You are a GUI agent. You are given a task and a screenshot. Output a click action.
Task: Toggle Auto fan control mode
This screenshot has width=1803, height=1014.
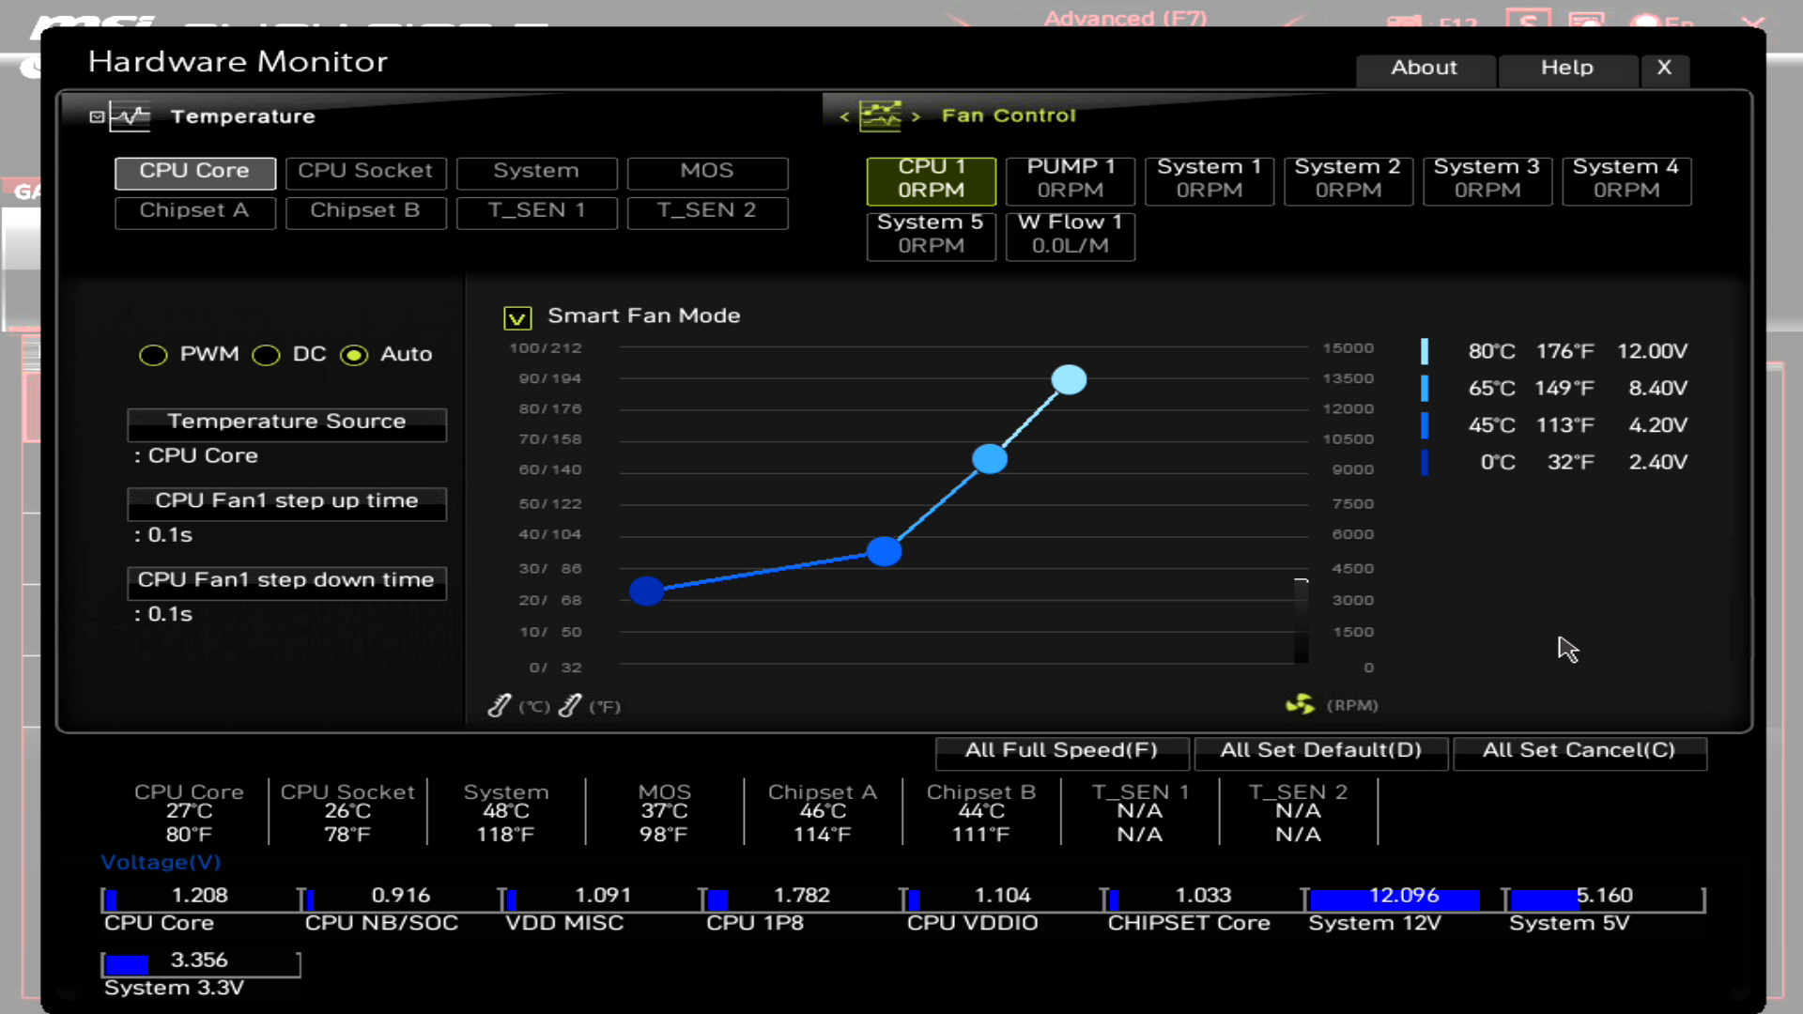(355, 354)
